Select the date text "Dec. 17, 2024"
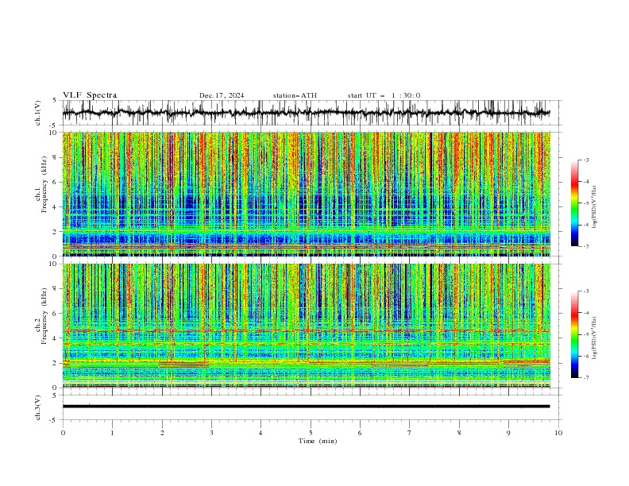The width and height of the screenshot is (629, 486). click(222, 95)
